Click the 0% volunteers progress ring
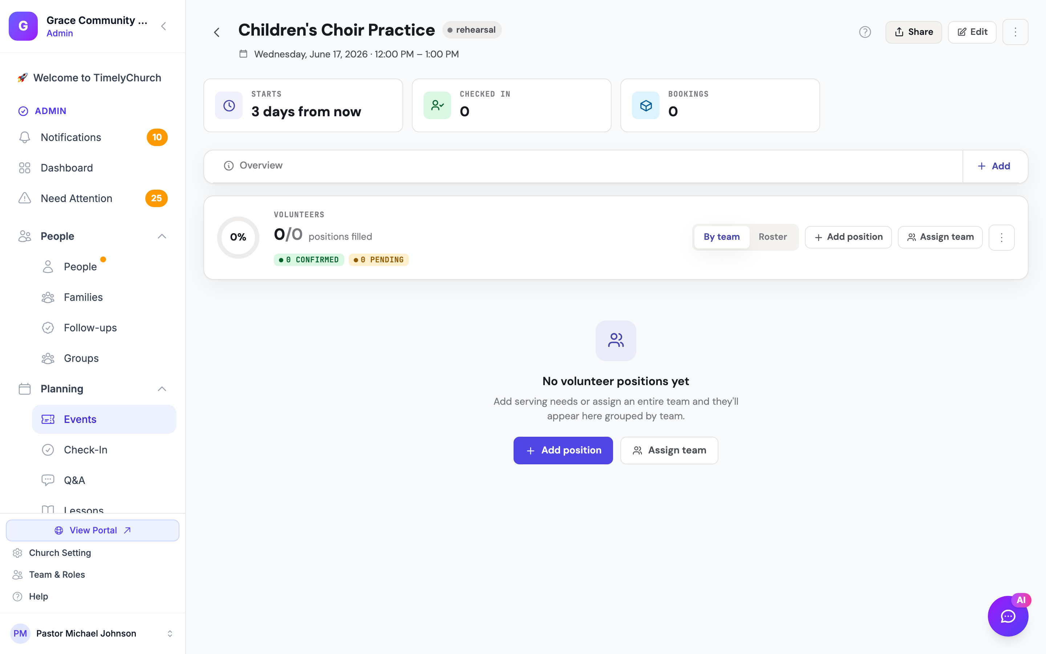1046x654 pixels. click(238, 238)
